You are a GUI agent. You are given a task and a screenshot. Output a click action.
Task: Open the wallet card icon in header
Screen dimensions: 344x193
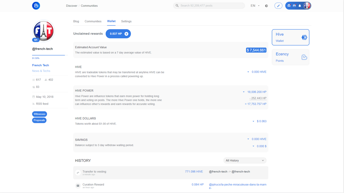pos(294,6)
